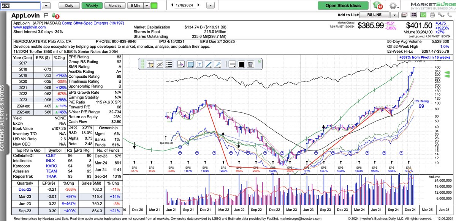Select the 5 Min intraday chart

(135, 6)
